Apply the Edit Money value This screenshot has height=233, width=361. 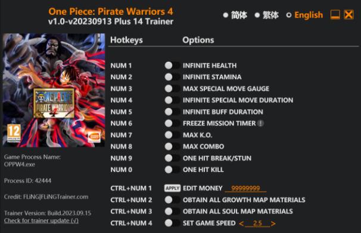pyautogui.click(x=172, y=188)
